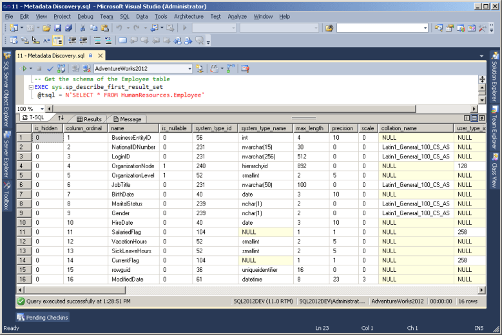Viewport: 502px width, 335px height.
Task: Click the Copy icon in the toolbar
Action: 93,28
